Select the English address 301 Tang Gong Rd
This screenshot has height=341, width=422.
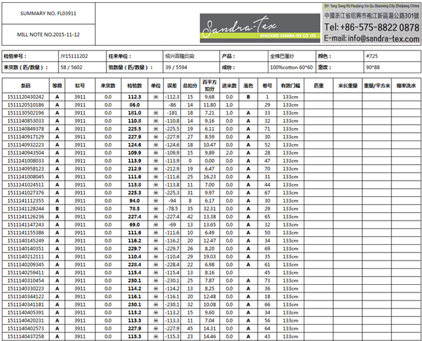tap(372, 6)
